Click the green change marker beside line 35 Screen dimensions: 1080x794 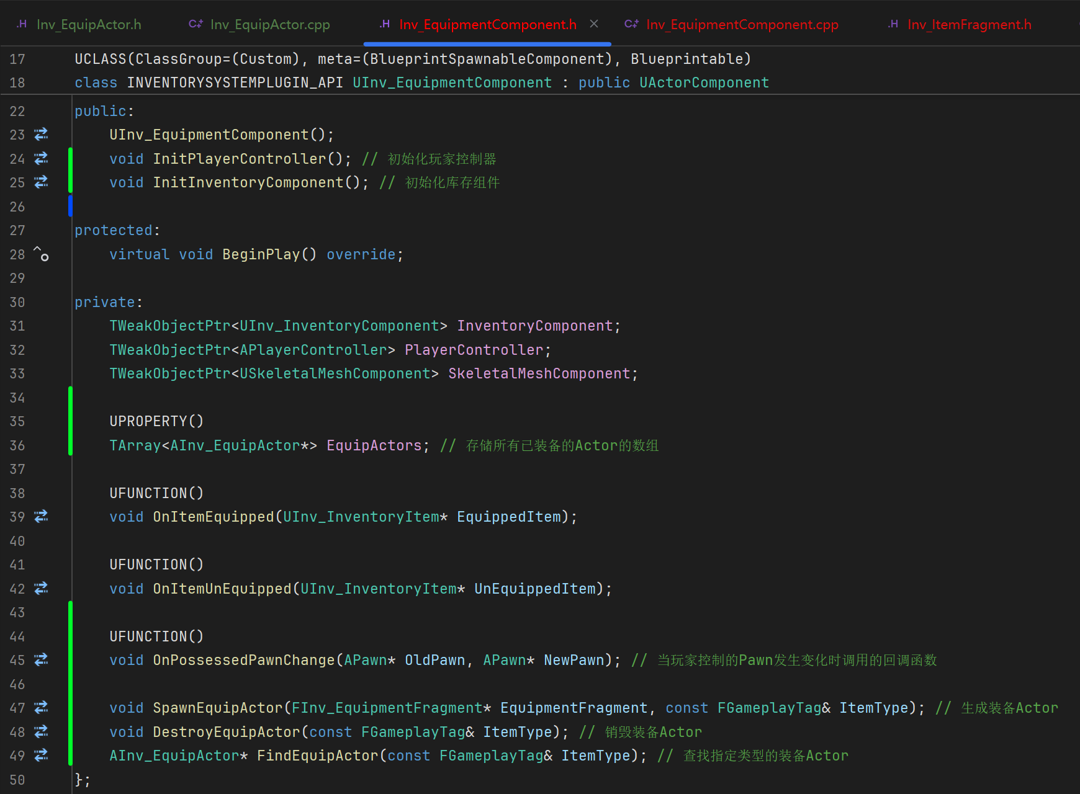(x=70, y=421)
